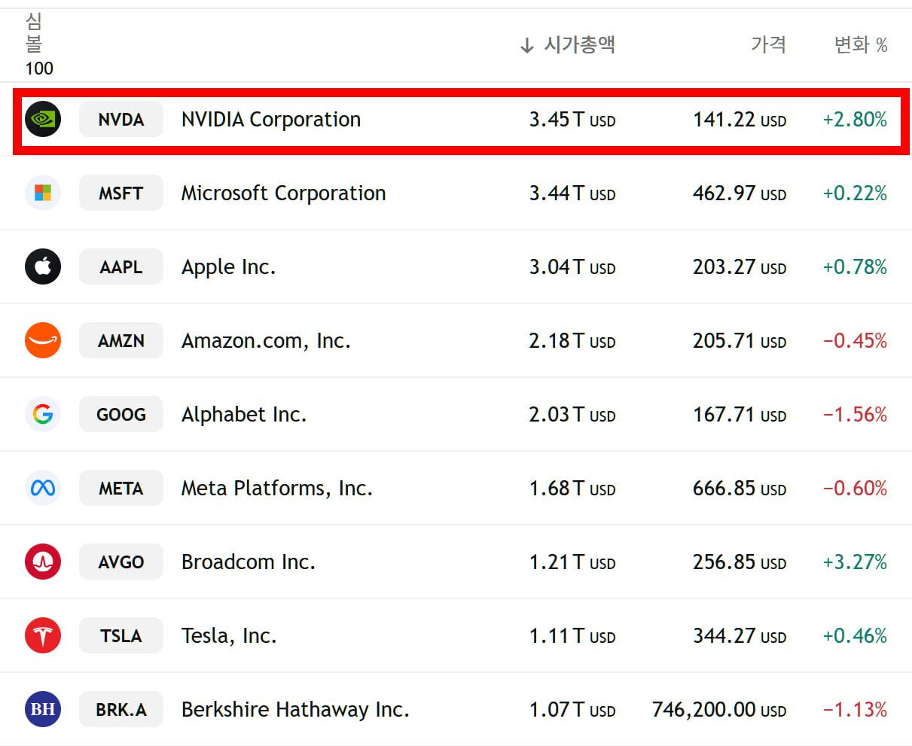This screenshot has width=912, height=746.
Task: Open the Alphabet Inc. link
Action: click(244, 415)
